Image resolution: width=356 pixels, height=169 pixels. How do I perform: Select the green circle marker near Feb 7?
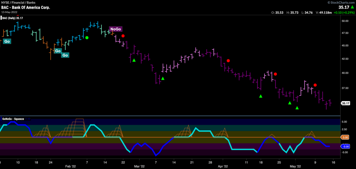point(87,37)
